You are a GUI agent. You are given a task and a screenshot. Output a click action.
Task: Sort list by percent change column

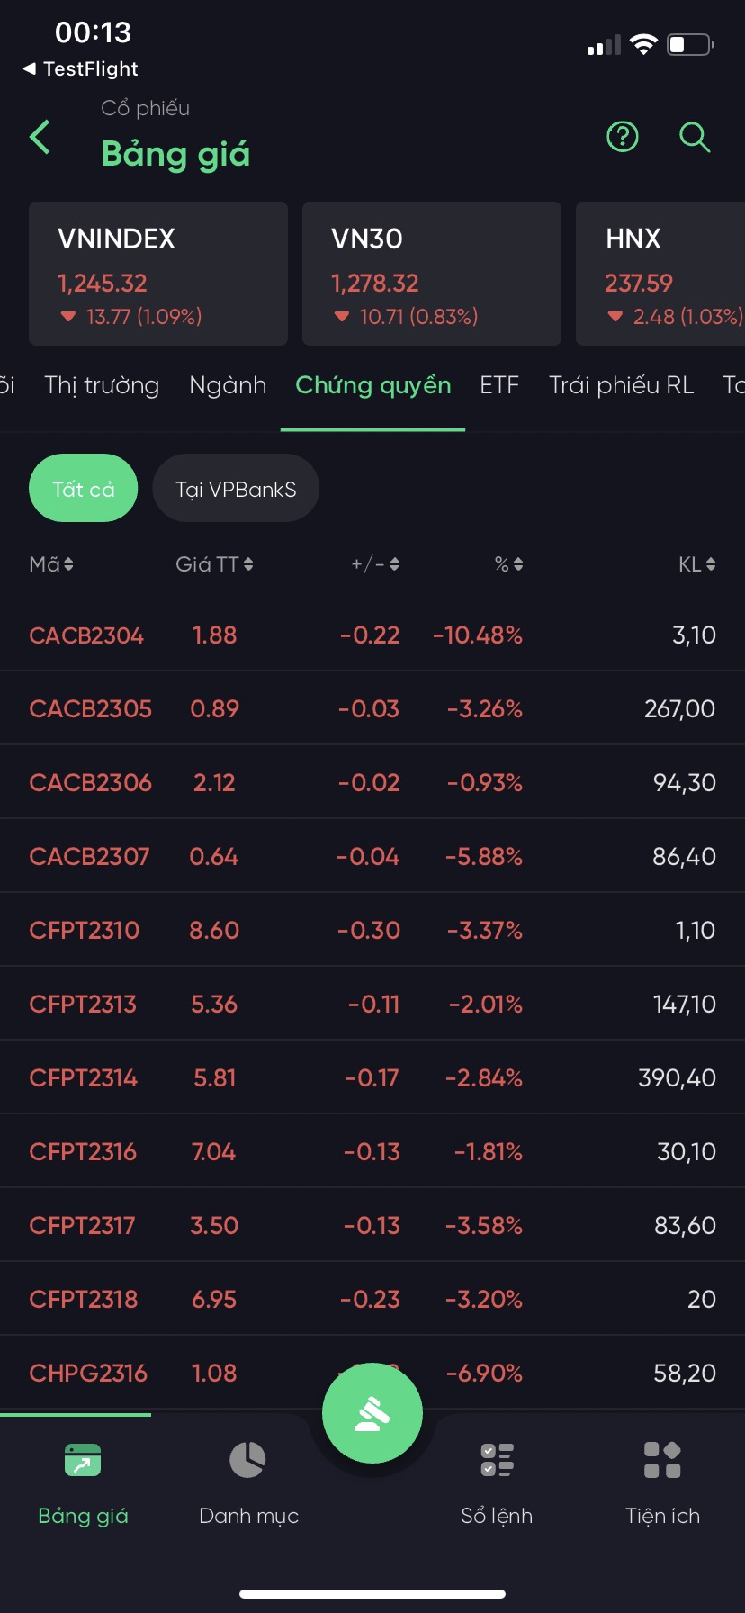coord(509,564)
